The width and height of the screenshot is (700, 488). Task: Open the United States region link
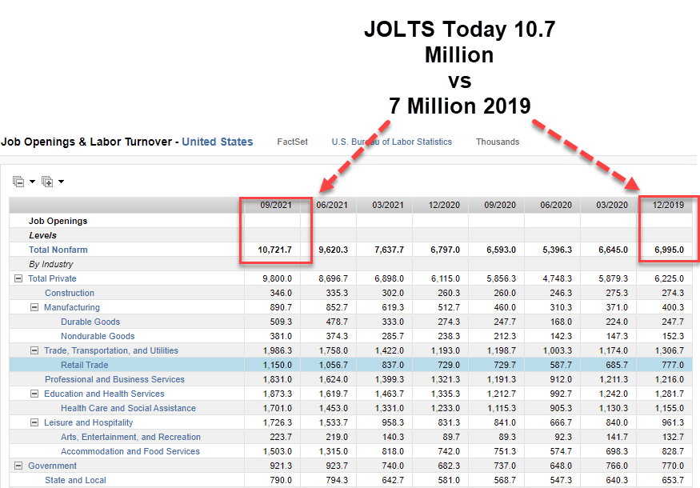click(x=217, y=142)
